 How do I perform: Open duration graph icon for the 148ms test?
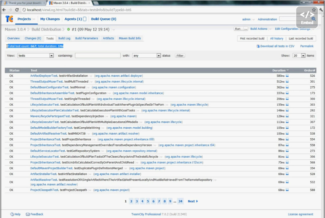pyautogui.click(x=287, y=111)
